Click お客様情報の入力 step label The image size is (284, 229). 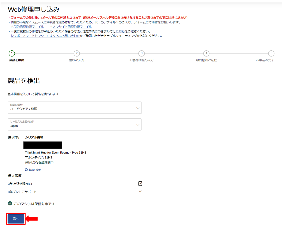[x=141, y=60]
